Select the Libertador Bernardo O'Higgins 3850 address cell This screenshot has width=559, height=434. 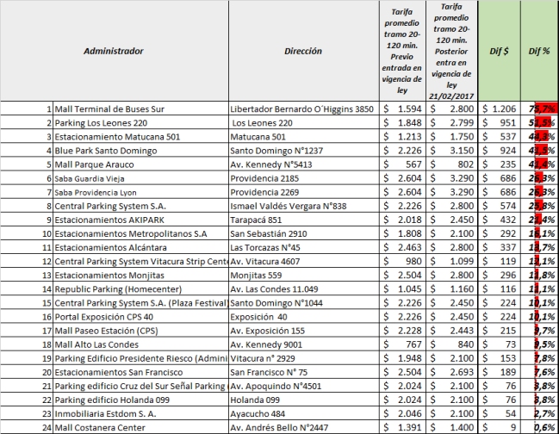pos(303,109)
